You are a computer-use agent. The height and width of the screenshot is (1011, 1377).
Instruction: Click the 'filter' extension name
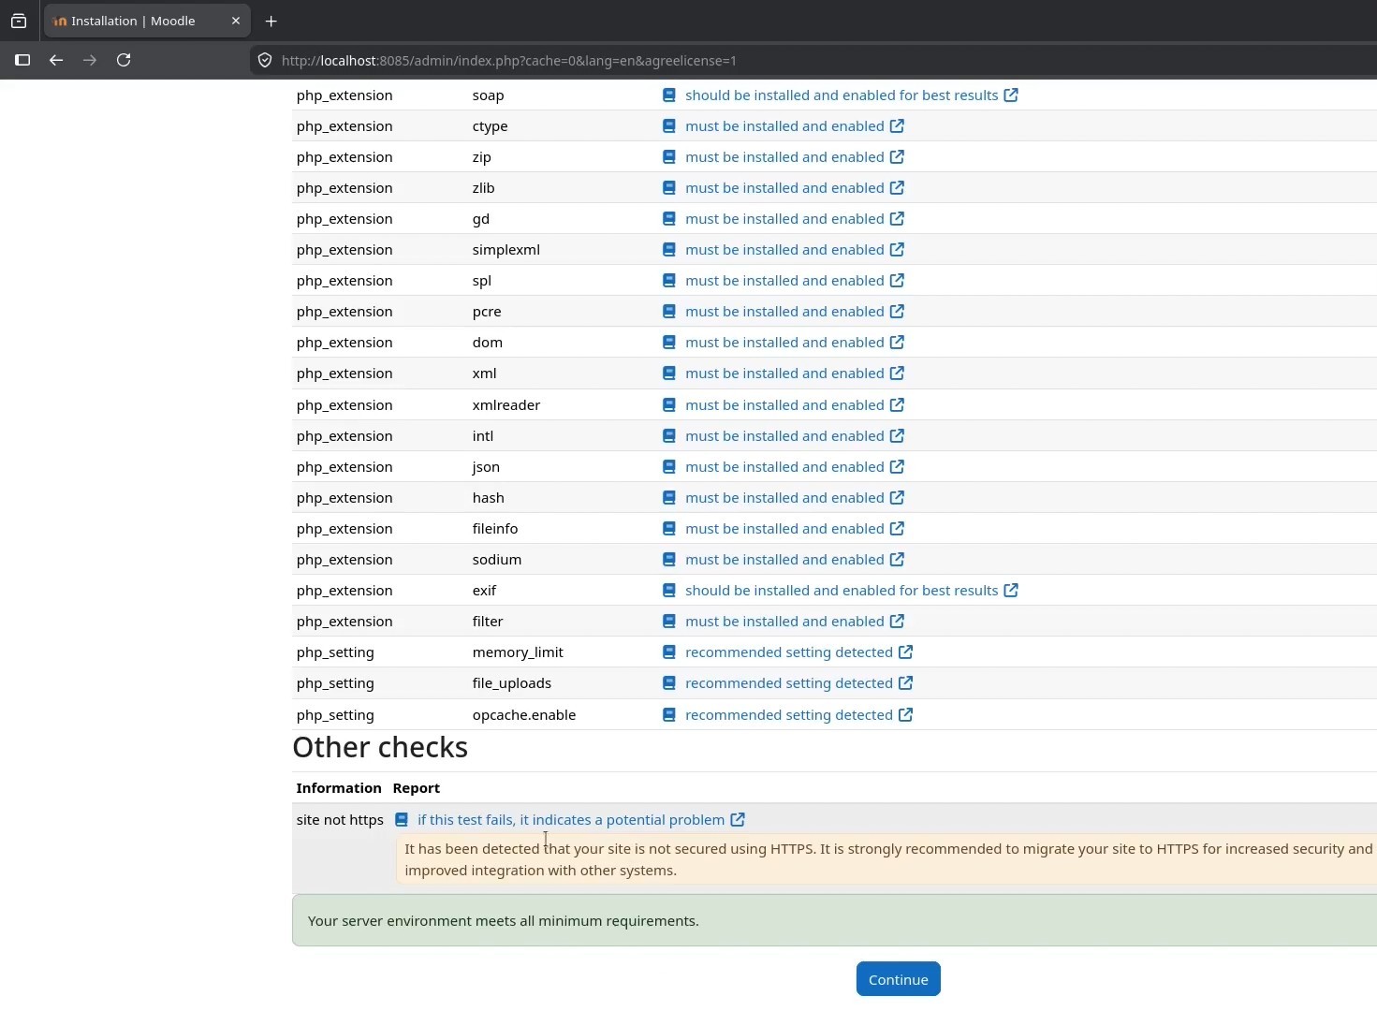tap(488, 622)
